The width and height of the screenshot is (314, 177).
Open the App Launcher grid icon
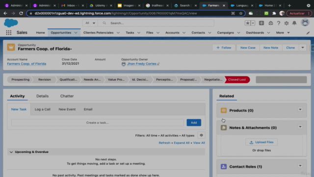(x=9, y=32)
